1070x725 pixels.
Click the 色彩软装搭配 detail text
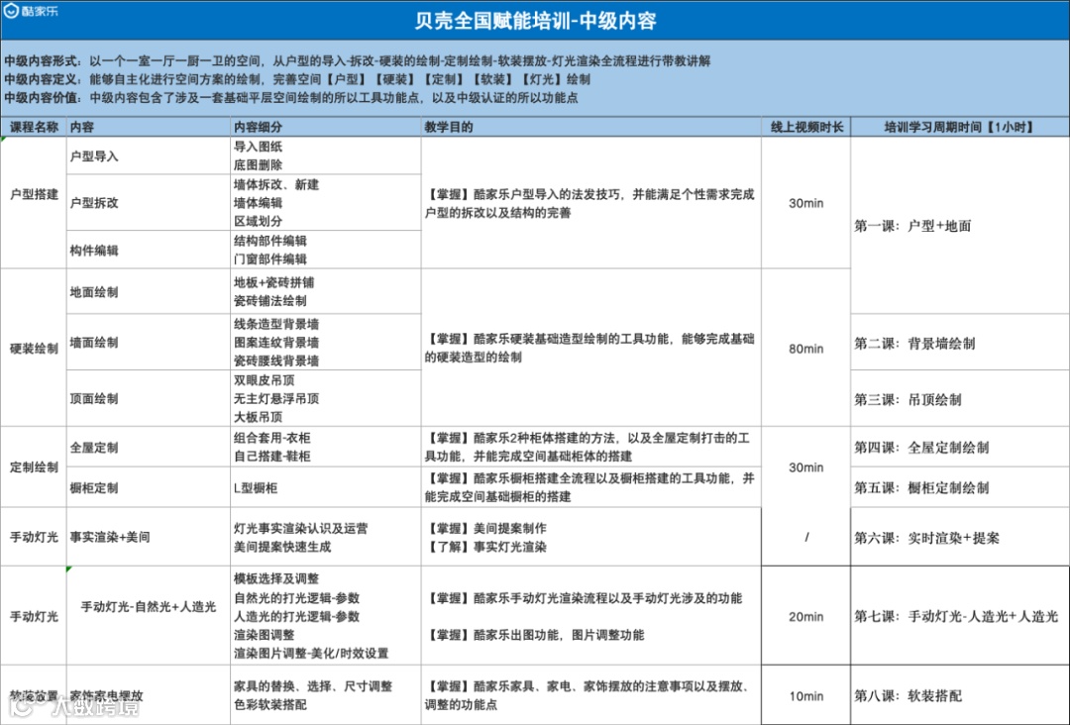tap(270, 704)
